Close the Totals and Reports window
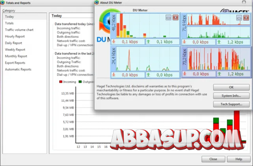The image size is (253, 166). coord(213,159)
